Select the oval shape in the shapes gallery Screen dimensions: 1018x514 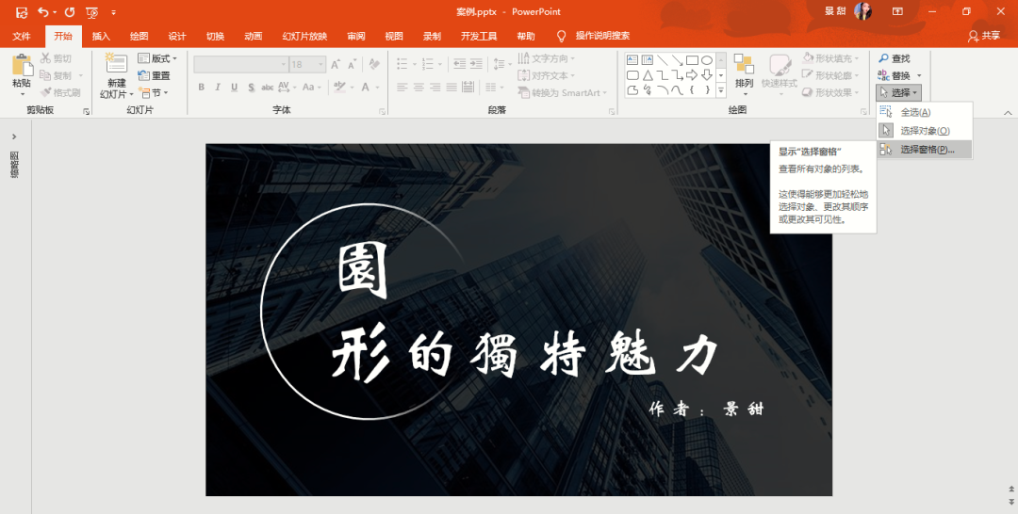pos(706,59)
